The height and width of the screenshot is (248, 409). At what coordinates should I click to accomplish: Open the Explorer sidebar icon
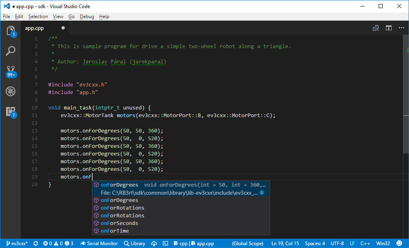click(11, 31)
